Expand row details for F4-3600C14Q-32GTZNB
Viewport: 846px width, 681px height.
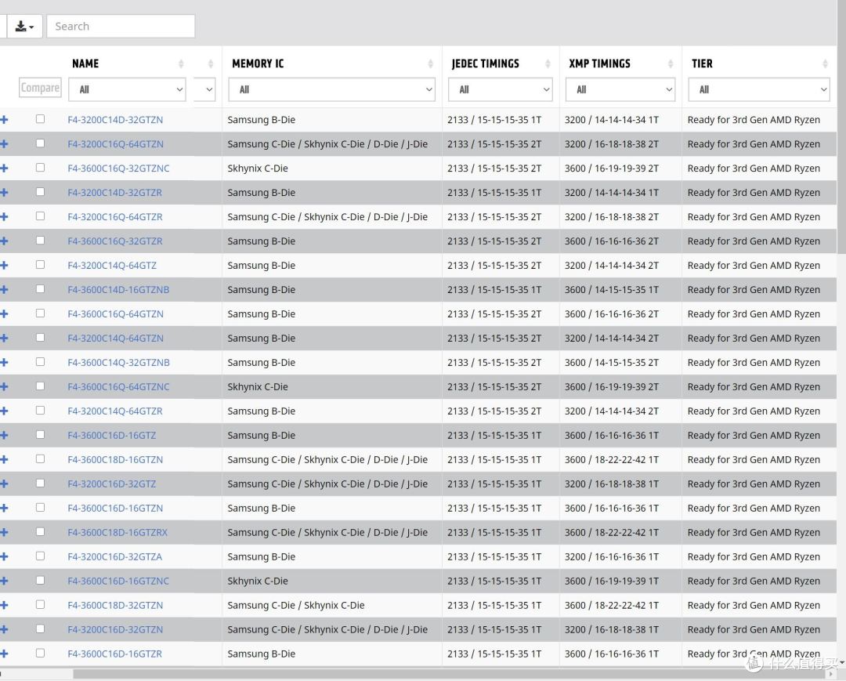(x=4, y=363)
